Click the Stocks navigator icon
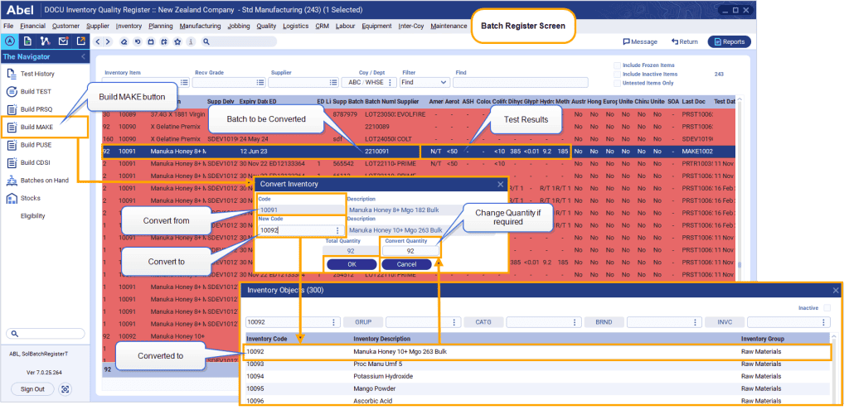The width and height of the screenshot is (849, 410). 12,198
